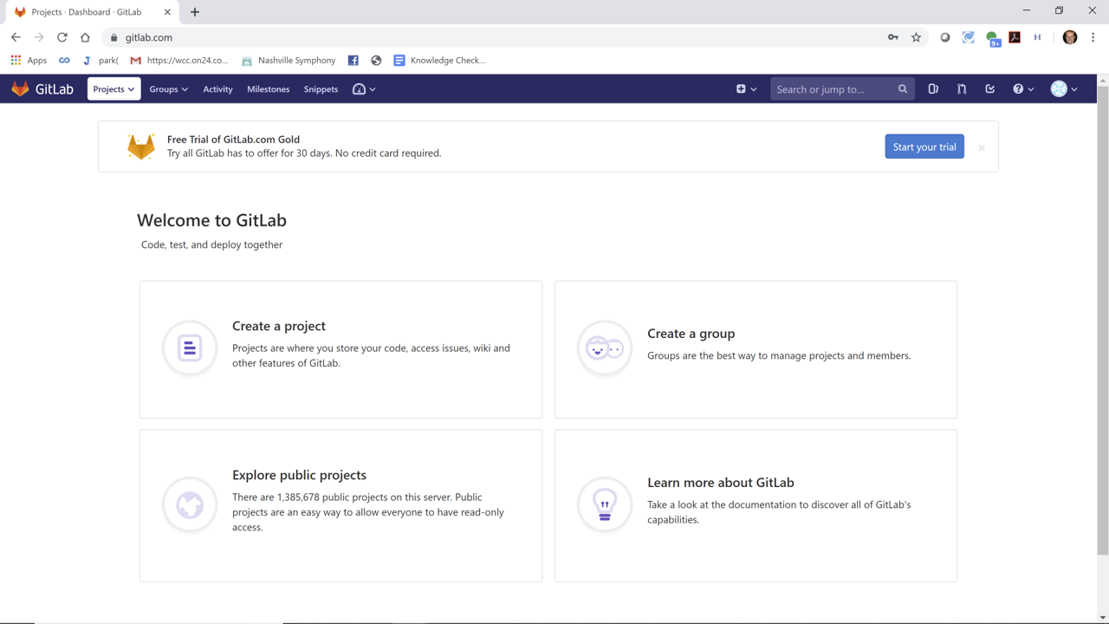
Task: Dismiss the free trial banner
Action: [981, 146]
